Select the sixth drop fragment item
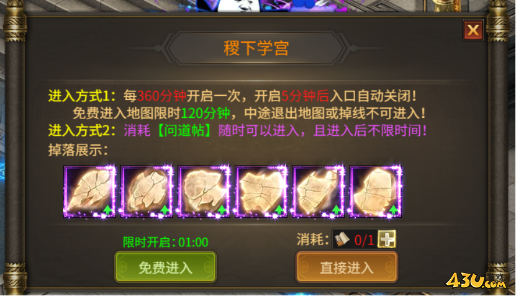This screenshot has width=516, height=296. (376, 192)
